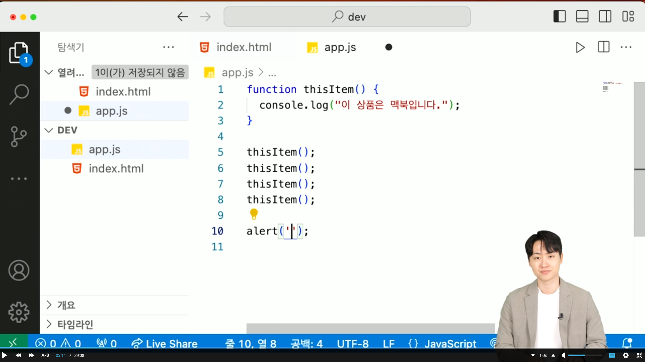This screenshot has height=362, width=645.
Task: Mute the video with speaker icon
Action: pos(563,355)
